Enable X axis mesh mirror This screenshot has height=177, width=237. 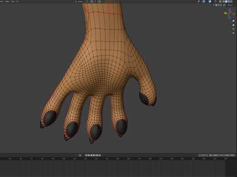216,5
